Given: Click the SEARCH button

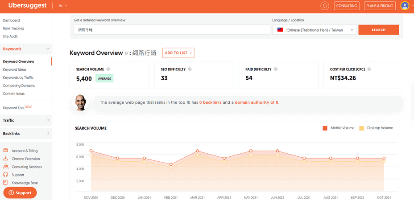Looking at the screenshot, I should click(x=379, y=30).
